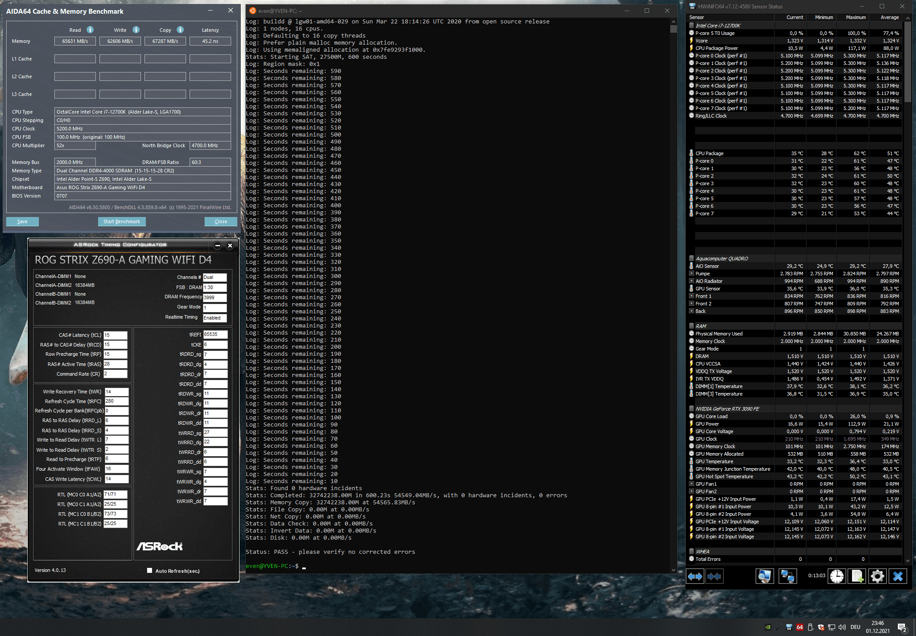
Task: Click Close button in AIDA64 benchmark
Action: point(221,221)
